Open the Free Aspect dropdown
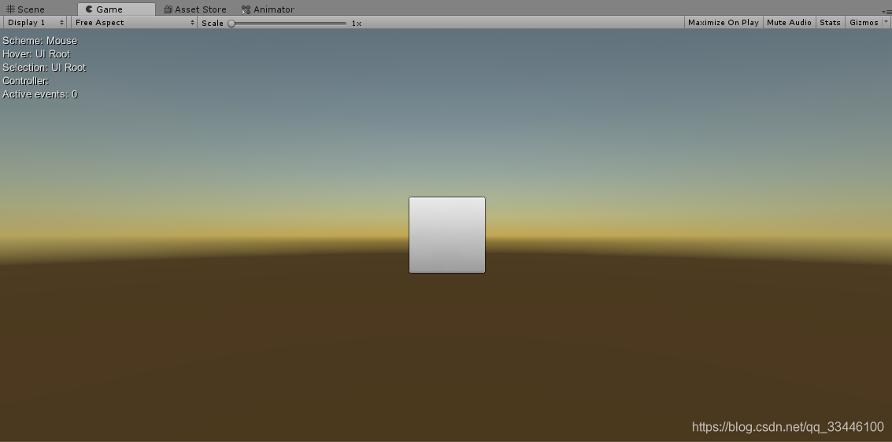The image size is (892, 442). [x=135, y=22]
